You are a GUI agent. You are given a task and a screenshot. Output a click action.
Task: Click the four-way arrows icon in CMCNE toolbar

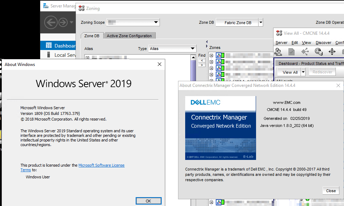(x=332, y=52)
